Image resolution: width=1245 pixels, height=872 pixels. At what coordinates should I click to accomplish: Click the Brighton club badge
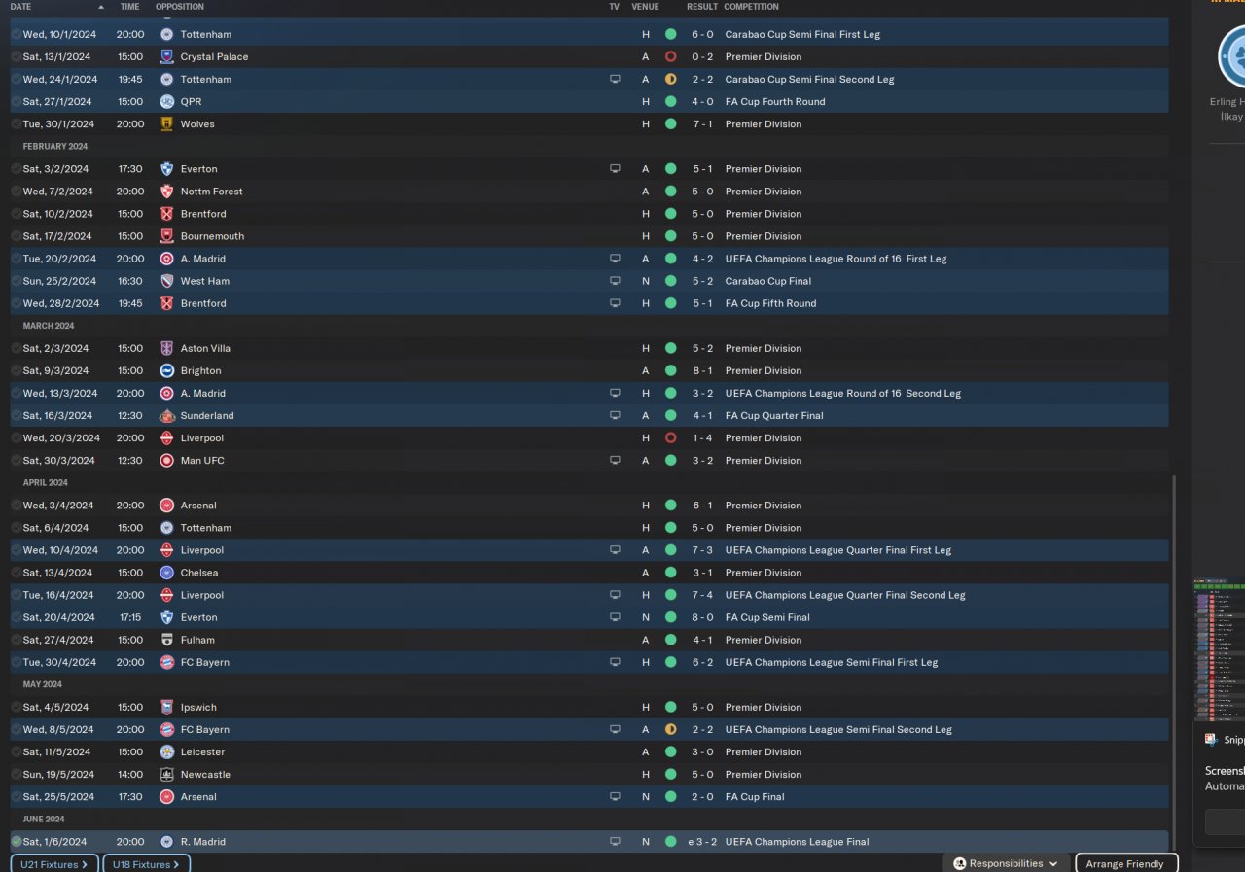point(166,370)
